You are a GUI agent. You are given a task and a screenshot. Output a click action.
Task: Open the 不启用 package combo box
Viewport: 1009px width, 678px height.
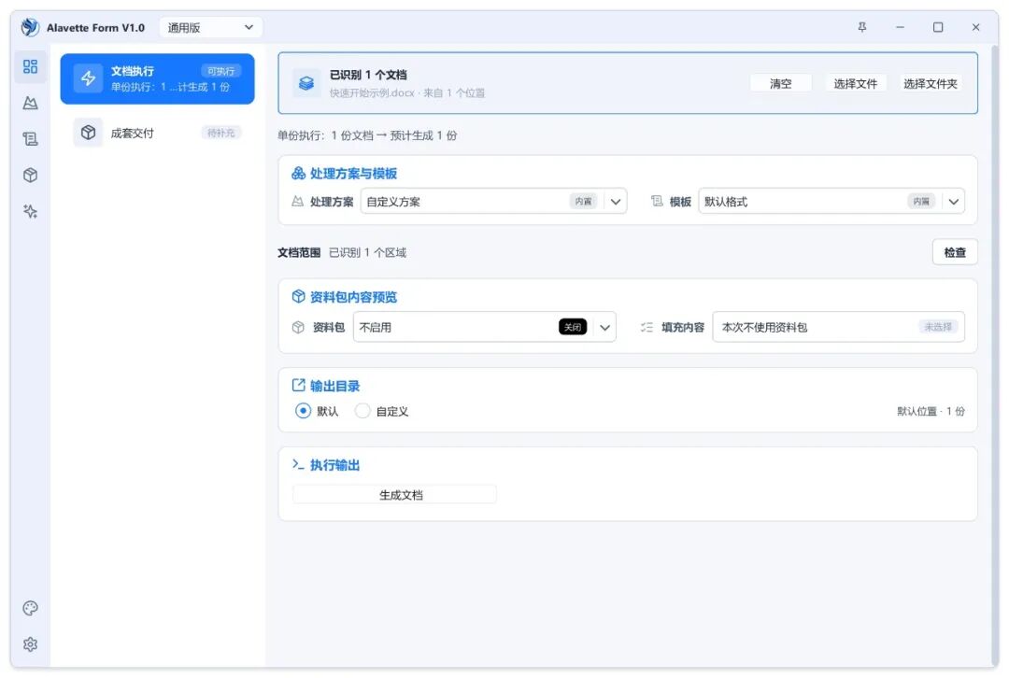coord(485,327)
